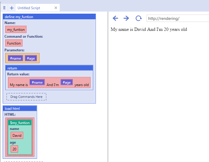Viewport: 209px width, 162px height.
Task: Select the #name parameter chip
Action: pyautogui.click(x=15, y=58)
